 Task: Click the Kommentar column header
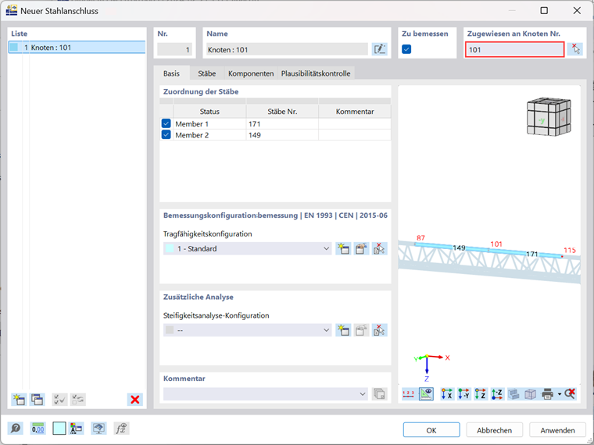[x=355, y=111]
